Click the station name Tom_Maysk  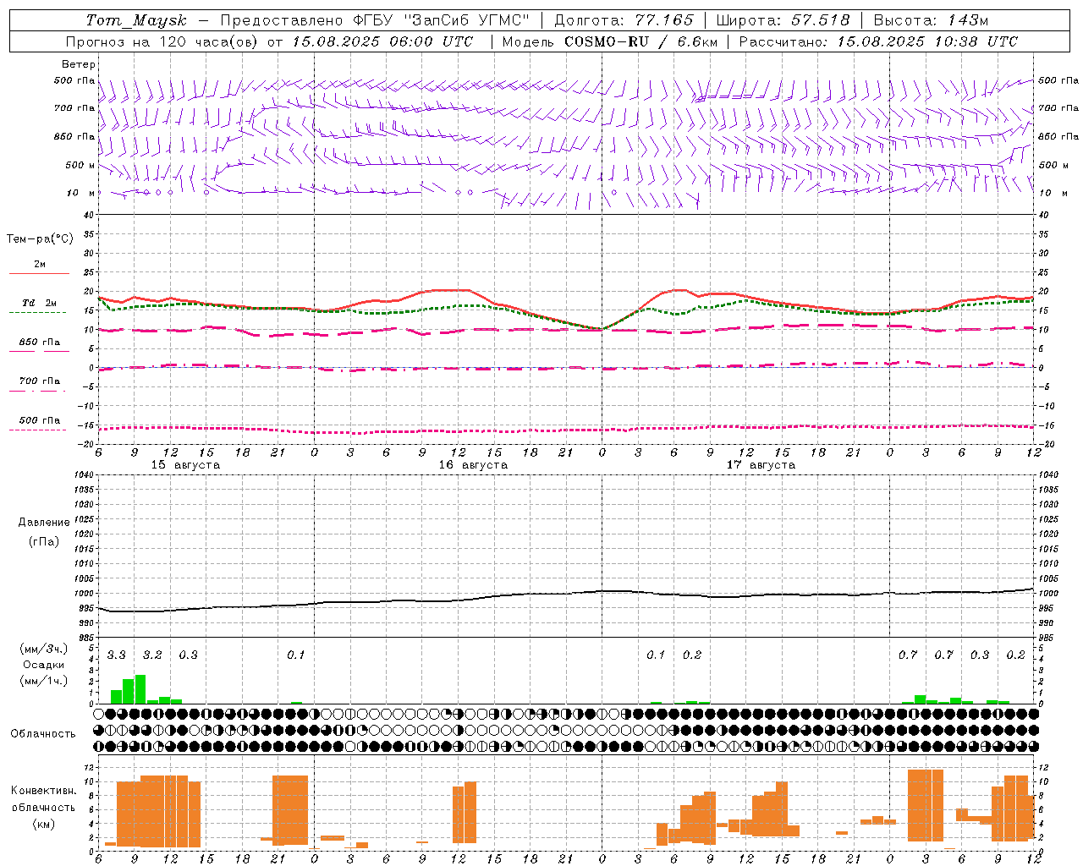136,20
